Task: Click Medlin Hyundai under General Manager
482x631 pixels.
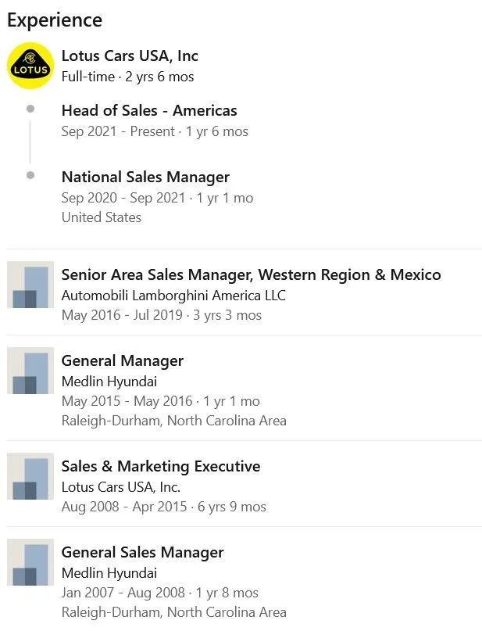Action: [109, 382]
